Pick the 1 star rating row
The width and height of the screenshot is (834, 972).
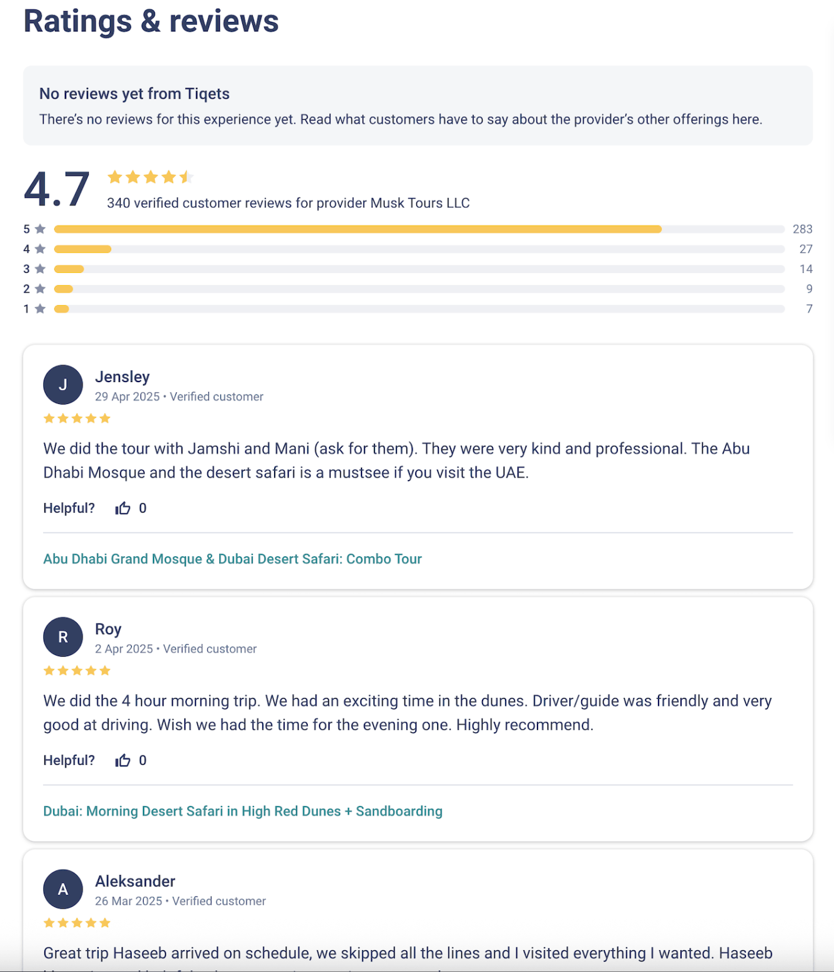(419, 309)
